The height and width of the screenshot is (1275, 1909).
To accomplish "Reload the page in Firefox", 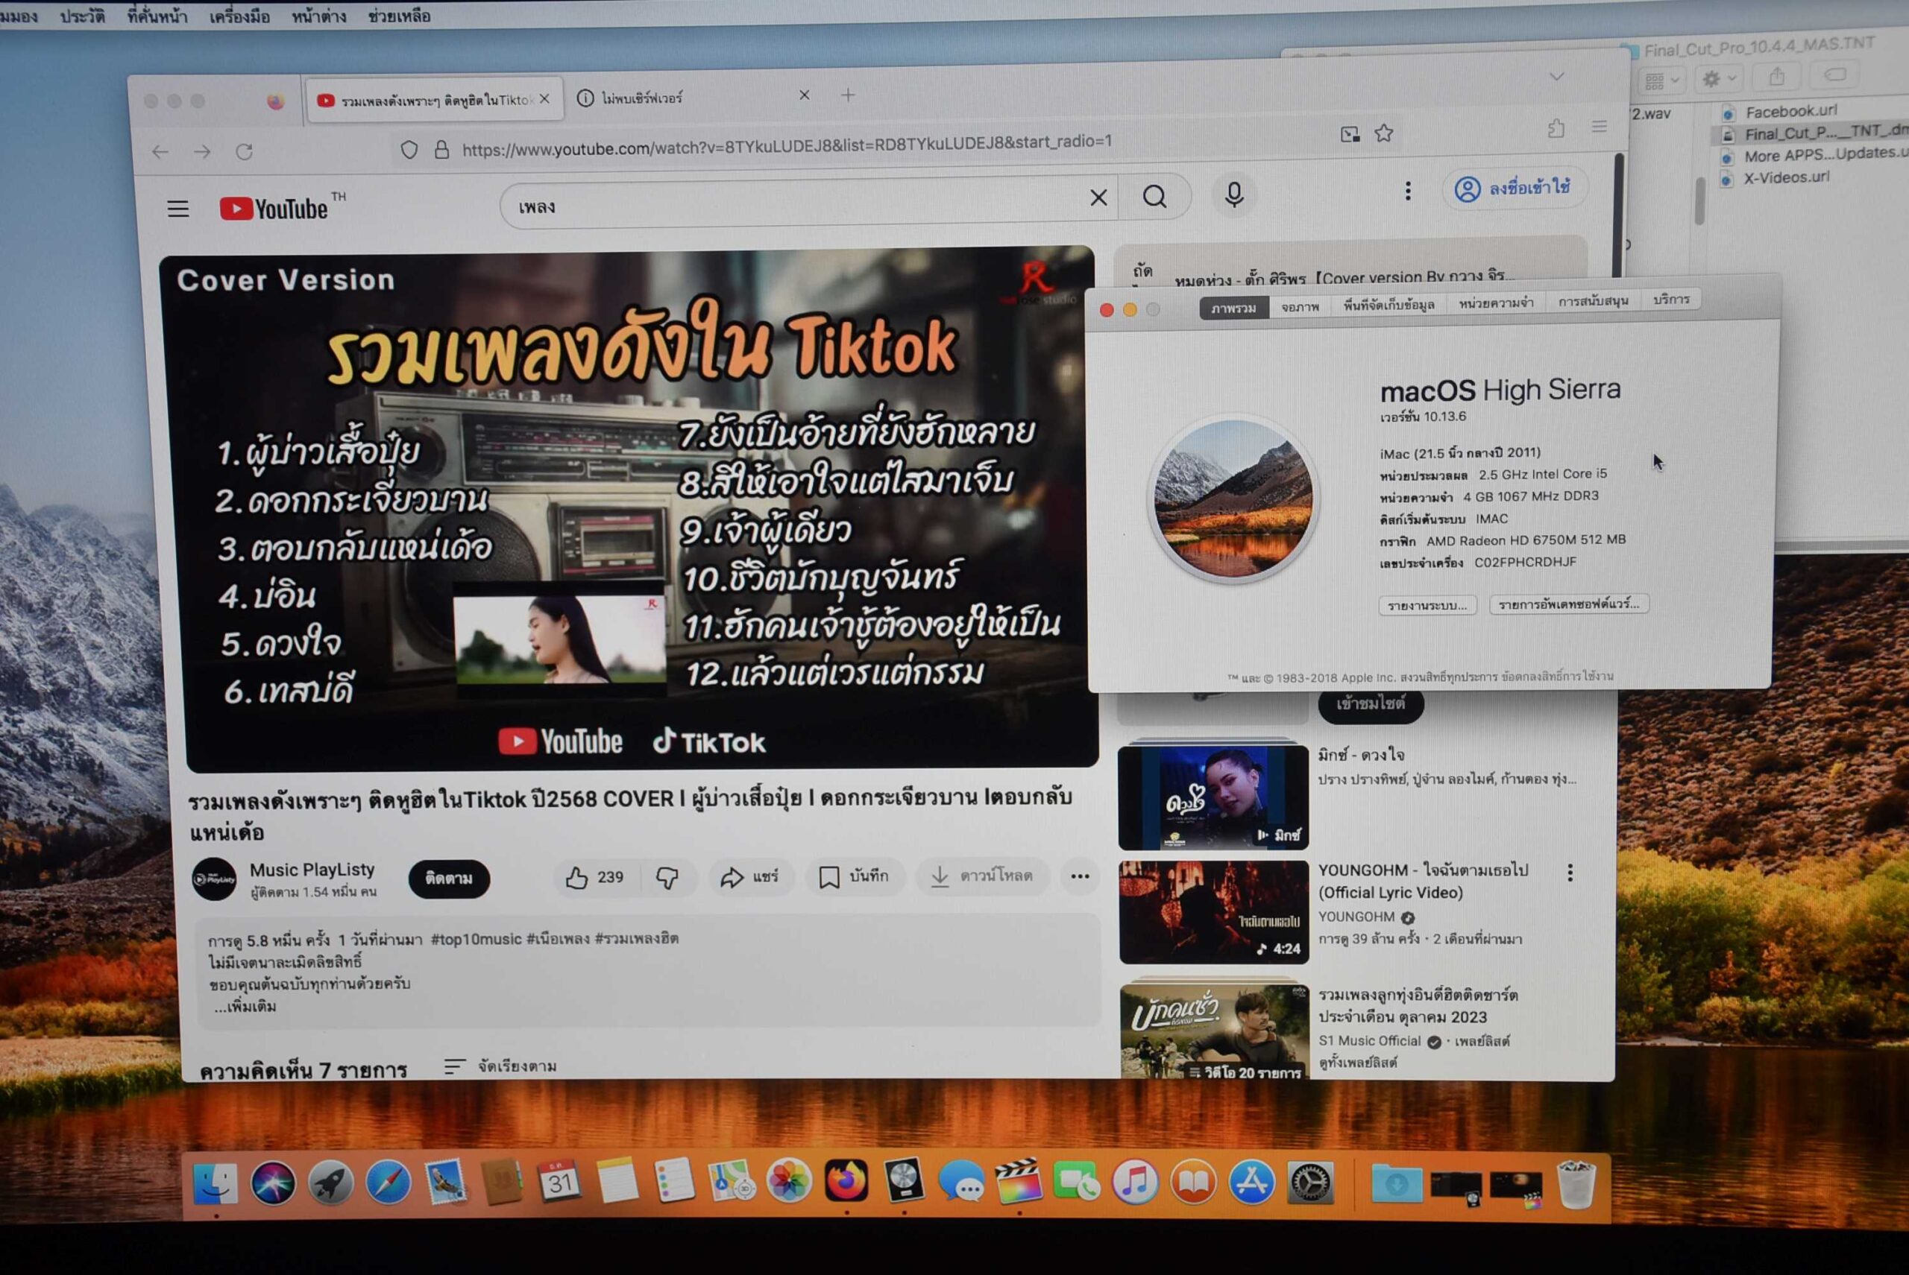I will (x=244, y=152).
